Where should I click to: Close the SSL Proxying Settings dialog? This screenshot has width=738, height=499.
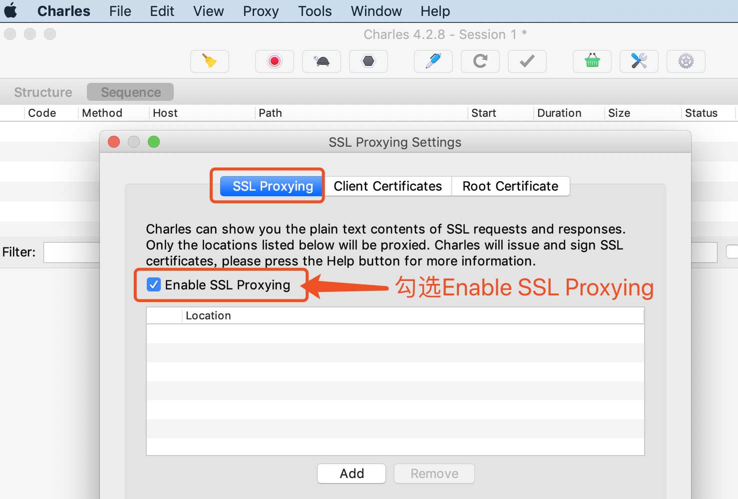114,142
